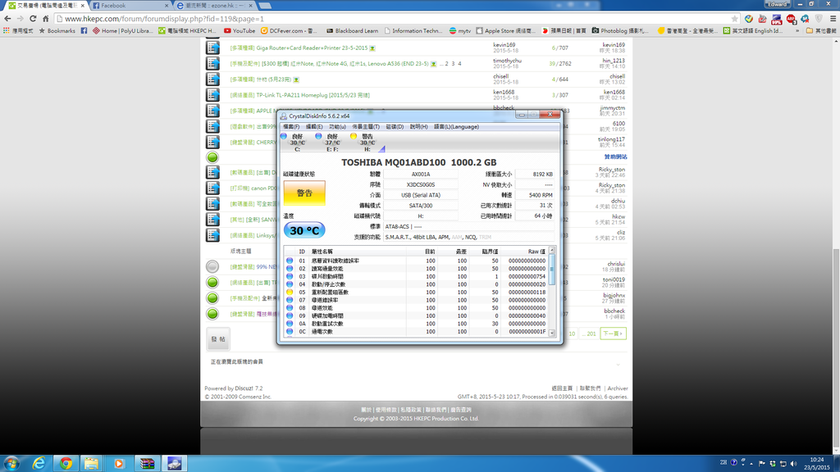The width and height of the screenshot is (840, 472).
Task: Click the yellow 警告 health status button
Action: point(304,193)
